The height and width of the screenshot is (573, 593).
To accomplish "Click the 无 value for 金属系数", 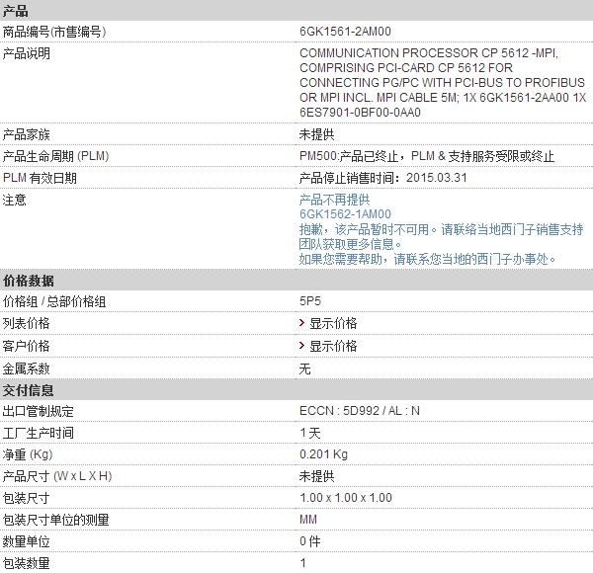I will click(x=304, y=368).
